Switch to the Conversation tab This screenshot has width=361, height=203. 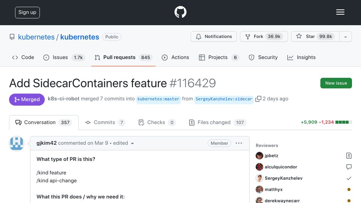pyautogui.click(x=44, y=123)
